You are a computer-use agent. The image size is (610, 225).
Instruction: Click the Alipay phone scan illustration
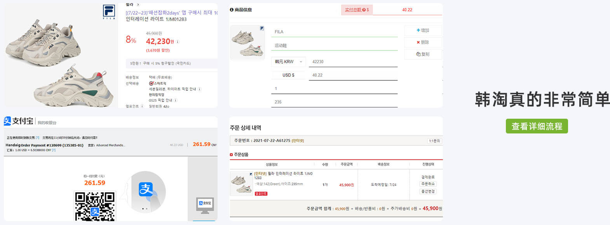click(x=147, y=192)
